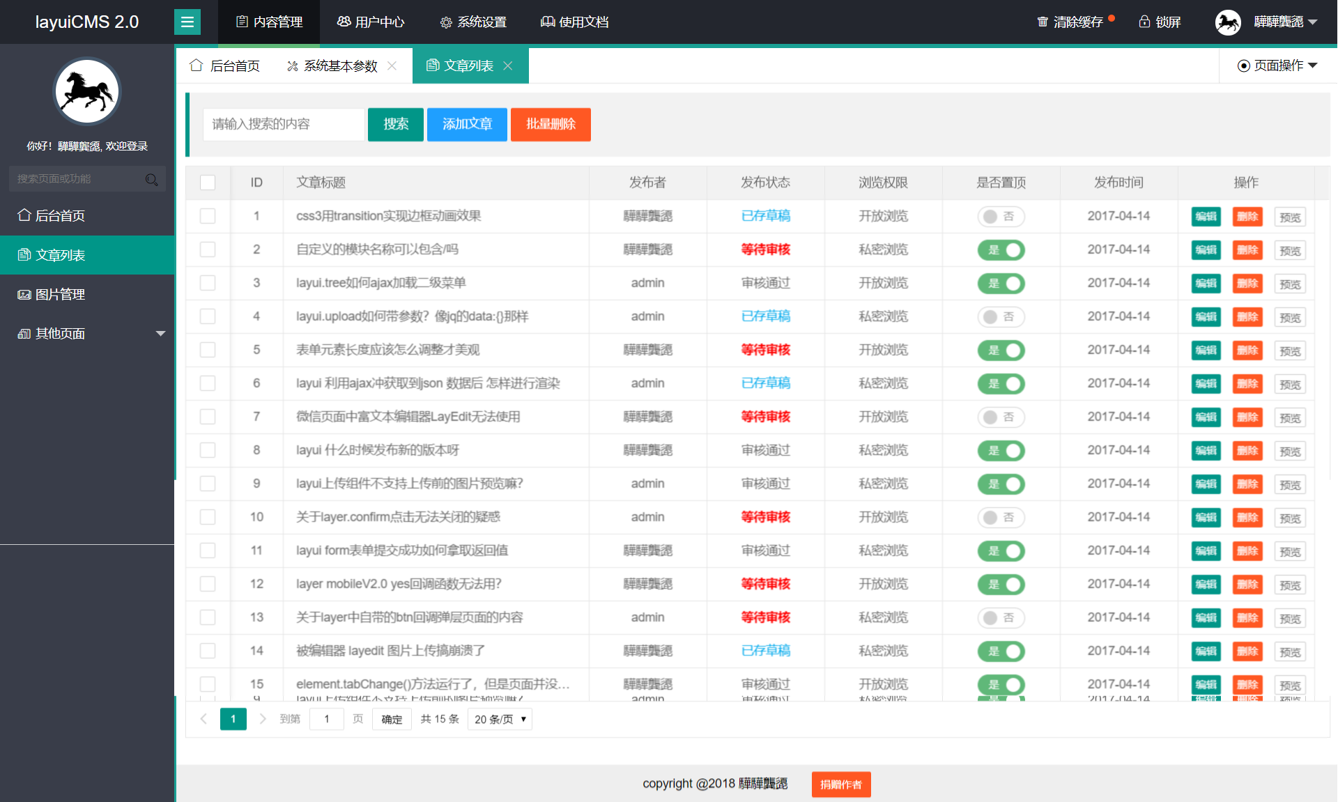1338x802 pixels.
Task: Open the 页面操作 dropdown
Action: coord(1277,65)
